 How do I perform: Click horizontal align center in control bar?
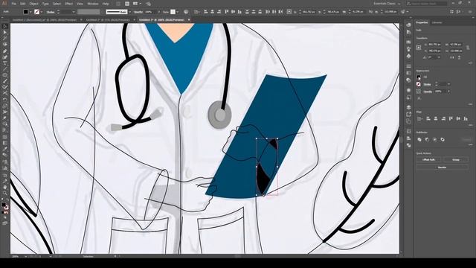(213, 12)
